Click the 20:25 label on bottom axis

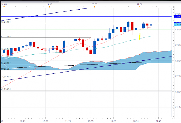[113, 121]
